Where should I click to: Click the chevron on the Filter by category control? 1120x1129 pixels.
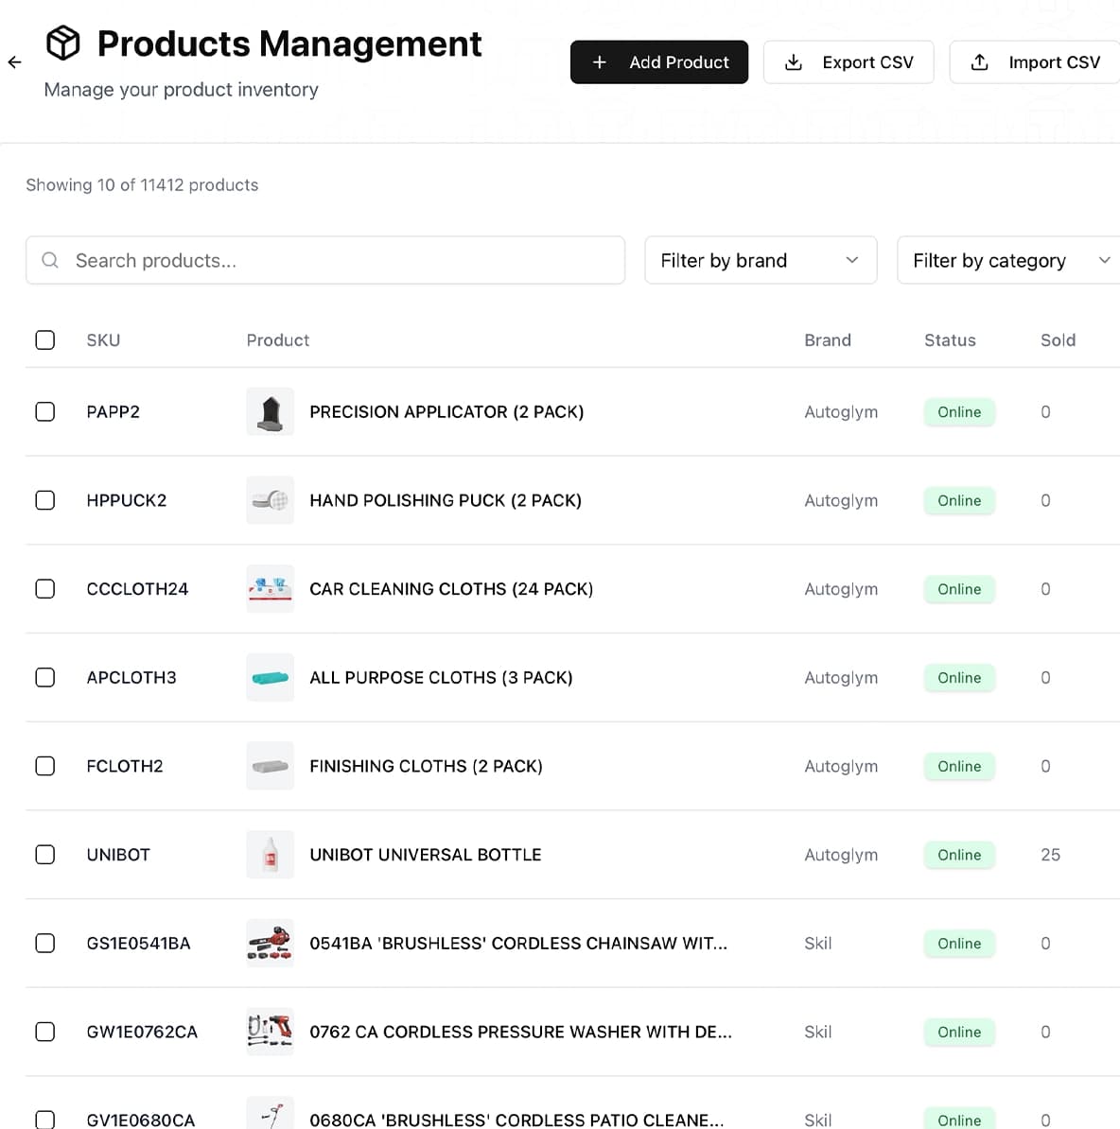[1104, 260]
